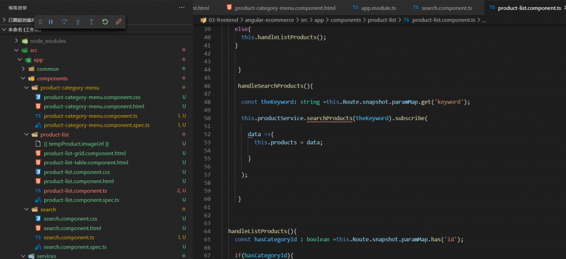Click the product-list breadcrumb folder
The width and height of the screenshot is (566, 259).
tap(382, 20)
